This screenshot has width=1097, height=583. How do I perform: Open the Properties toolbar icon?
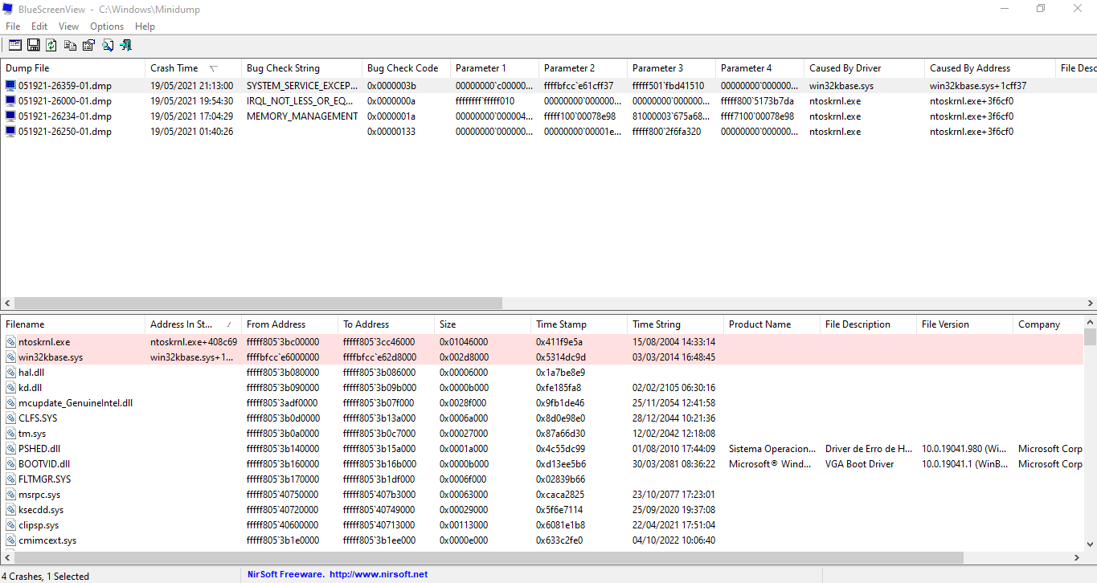(88, 45)
